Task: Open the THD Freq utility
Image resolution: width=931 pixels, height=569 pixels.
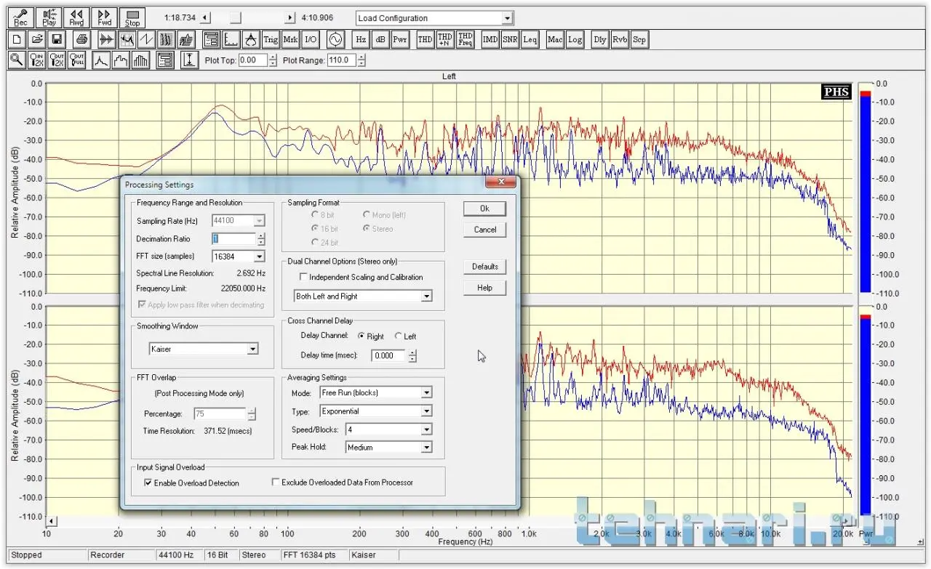Action: click(465, 39)
